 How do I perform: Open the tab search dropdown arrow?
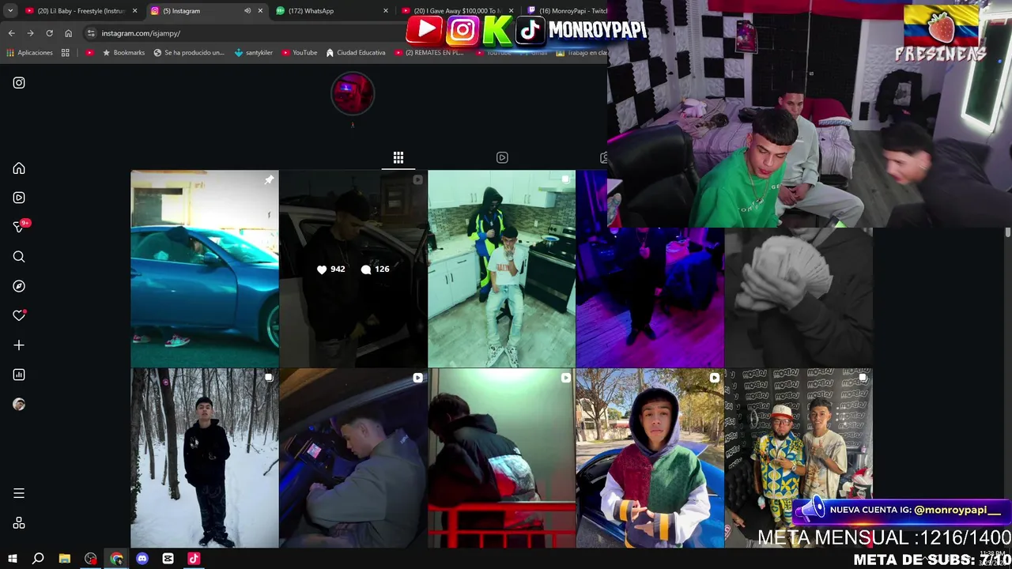coord(9,10)
